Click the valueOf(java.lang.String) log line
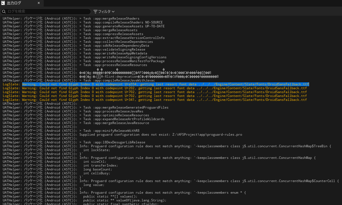 pos(85,200)
